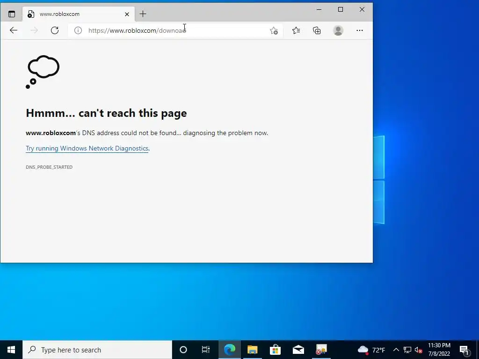Image resolution: width=479 pixels, height=359 pixels.
Task: Close the www.robloxcom tab
Action: pyautogui.click(x=127, y=14)
